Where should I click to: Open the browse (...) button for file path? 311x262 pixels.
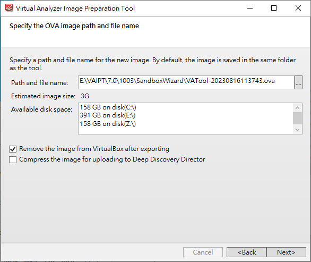tap(298, 82)
